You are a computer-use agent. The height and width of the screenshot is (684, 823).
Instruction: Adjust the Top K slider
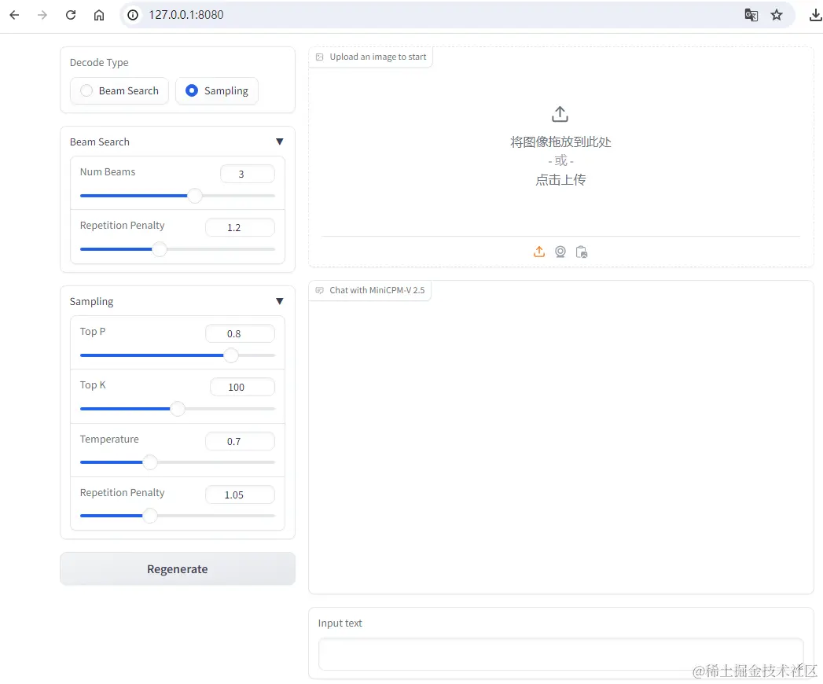pos(178,408)
